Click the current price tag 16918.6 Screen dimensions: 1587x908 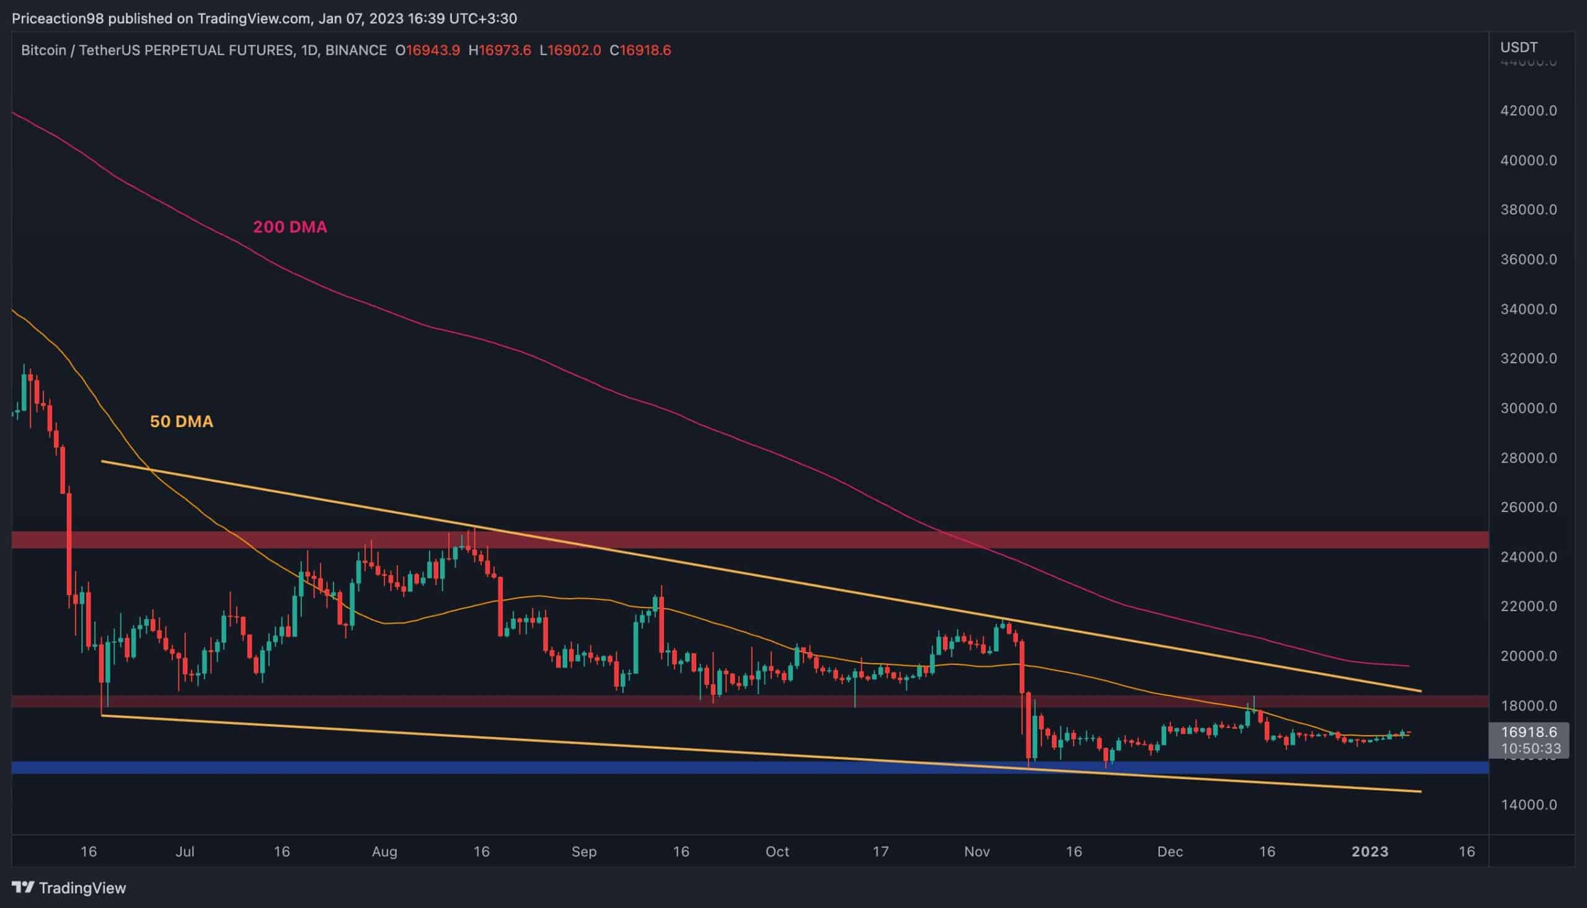click(x=1528, y=731)
